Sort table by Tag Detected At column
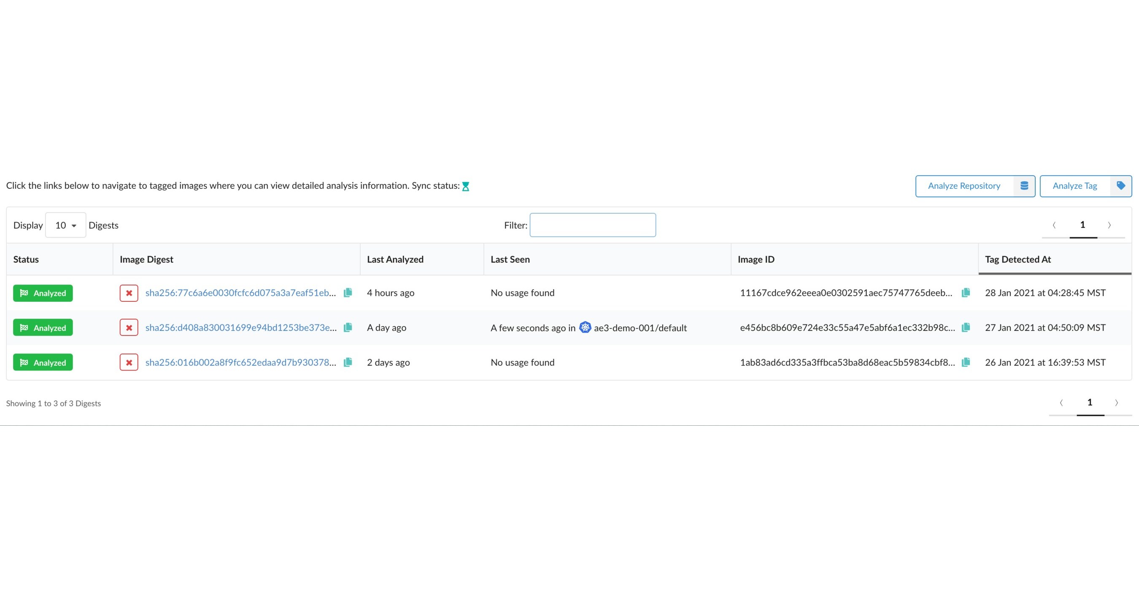The height and width of the screenshot is (596, 1139). pos(1055,259)
